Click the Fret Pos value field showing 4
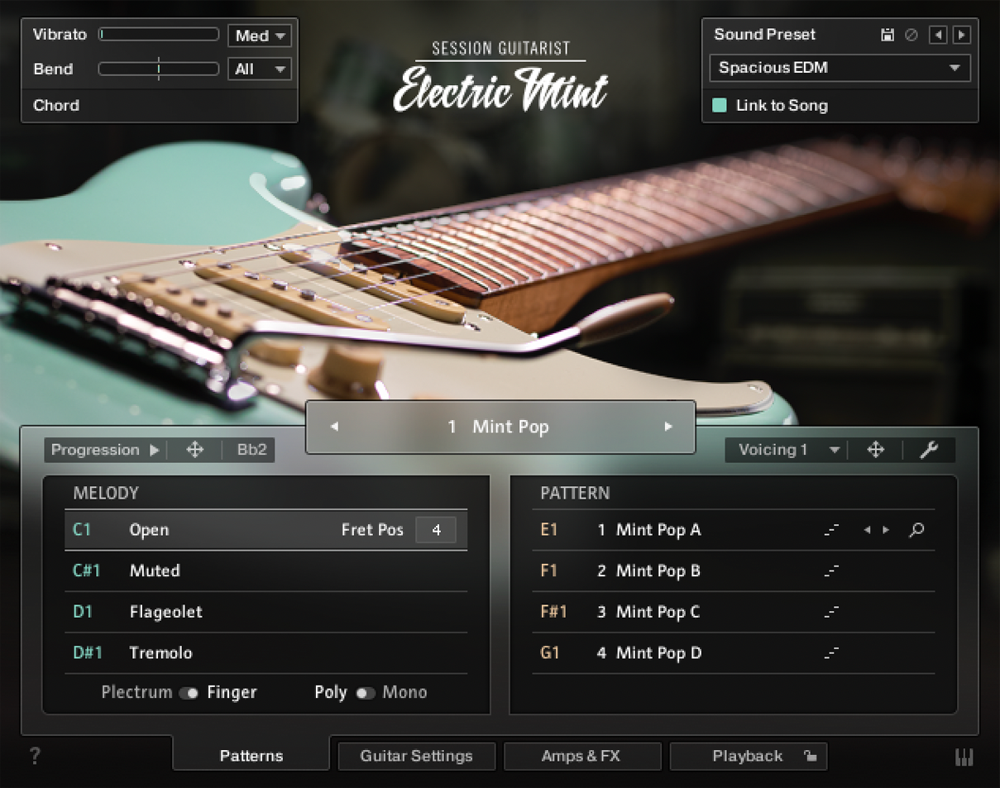The width and height of the screenshot is (1000, 788). click(436, 530)
